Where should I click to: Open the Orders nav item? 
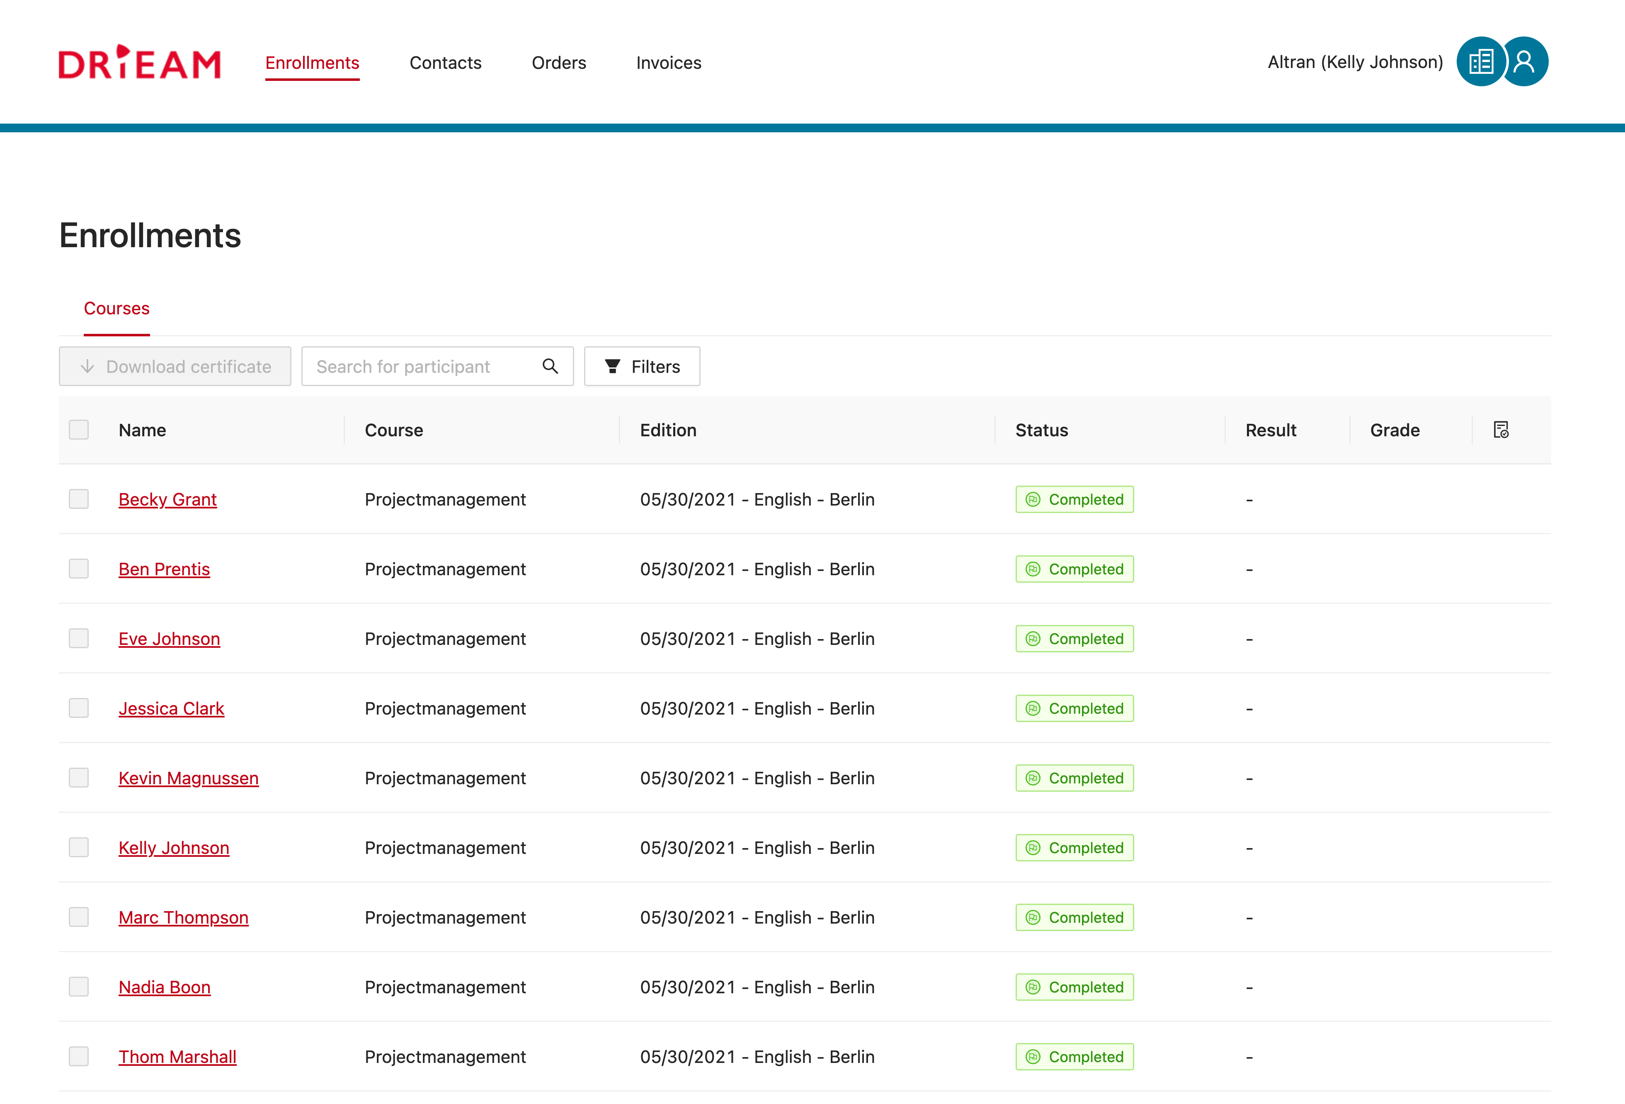tap(559, 63)
